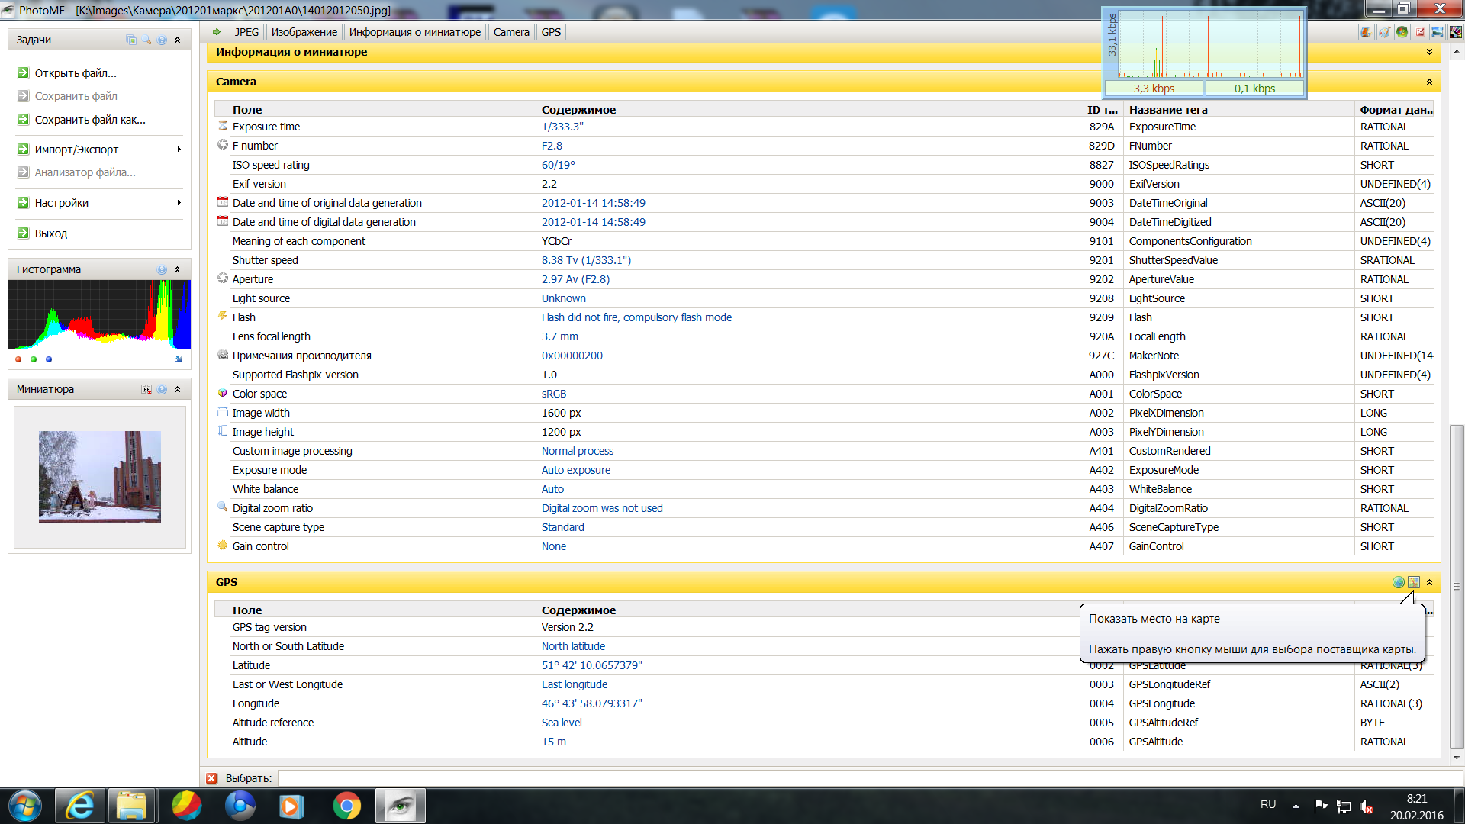
Task: Click the Выбрать input field
Action: click(x=839, y=778)
